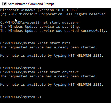Click the first NET HELPMSG 2182 line
The image size is (111, 103).
pos(52,56)
